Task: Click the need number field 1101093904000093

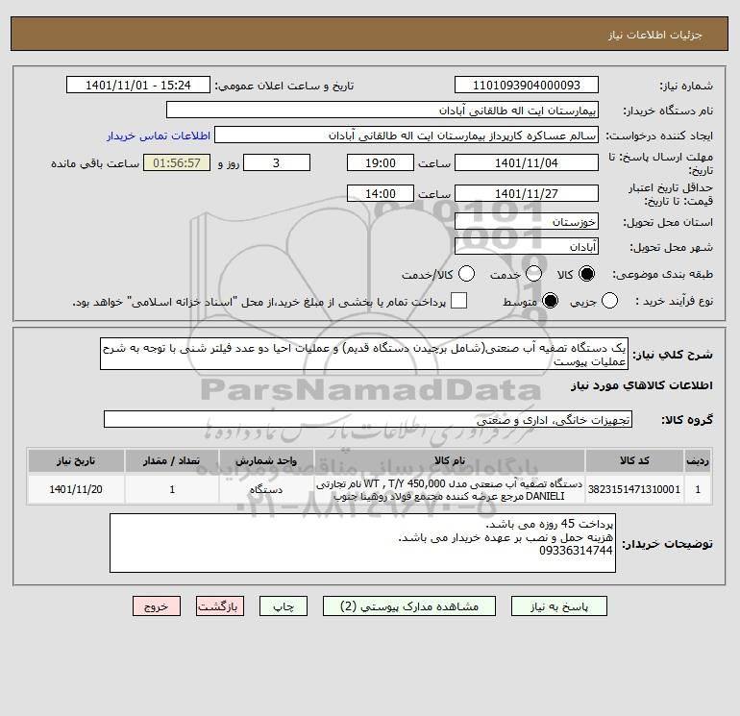Action: (527, 85)
